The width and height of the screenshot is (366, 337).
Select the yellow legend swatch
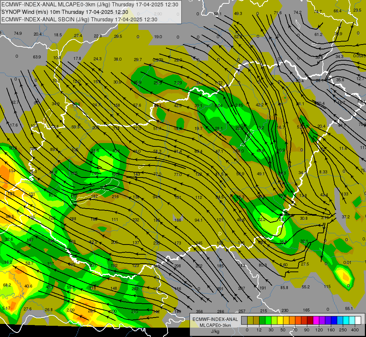tap(280, 320)
